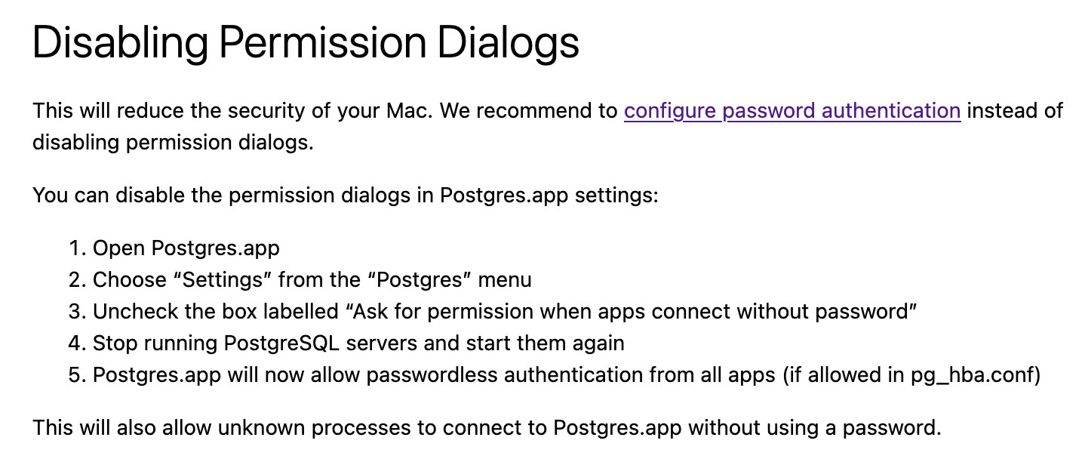
Task: Click the sentence "You can disable the permission dialogs"
Action: point(346,196)
